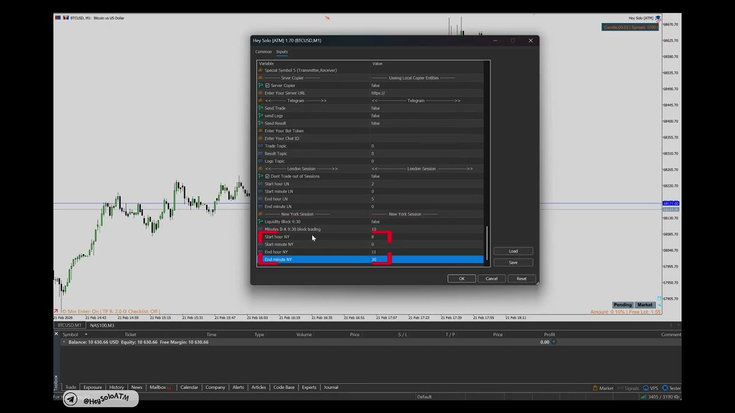Screen dimensions: 735x413
Task: Select the Start minute NY row
Action: [x=370, y=244]
